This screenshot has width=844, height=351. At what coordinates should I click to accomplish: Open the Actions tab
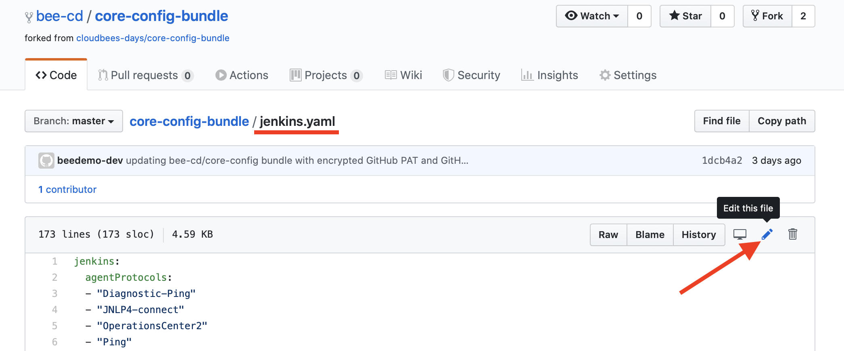coord(242,75)
